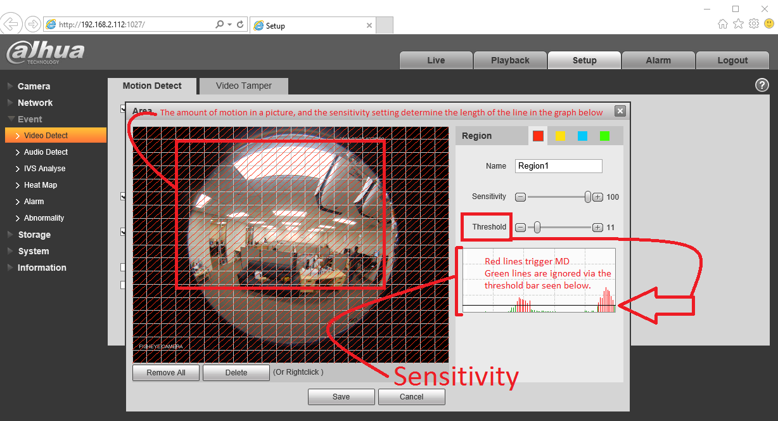Select the Motion Detect tab
This screenshot has width=778, height=421.
tap(152, 86)
